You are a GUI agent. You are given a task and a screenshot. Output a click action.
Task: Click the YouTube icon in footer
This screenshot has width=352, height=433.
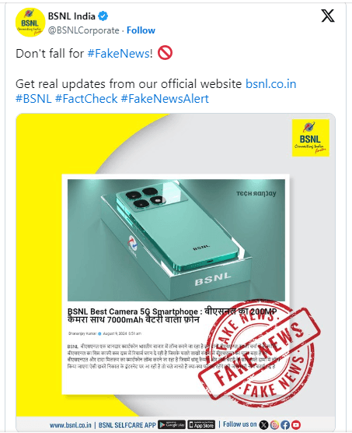click(296, 424)
